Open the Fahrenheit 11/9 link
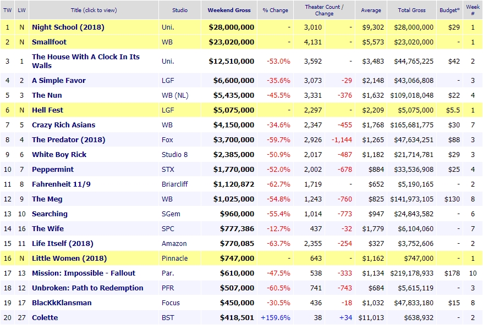This screenshot has width=483, height=325. [61, 184]
